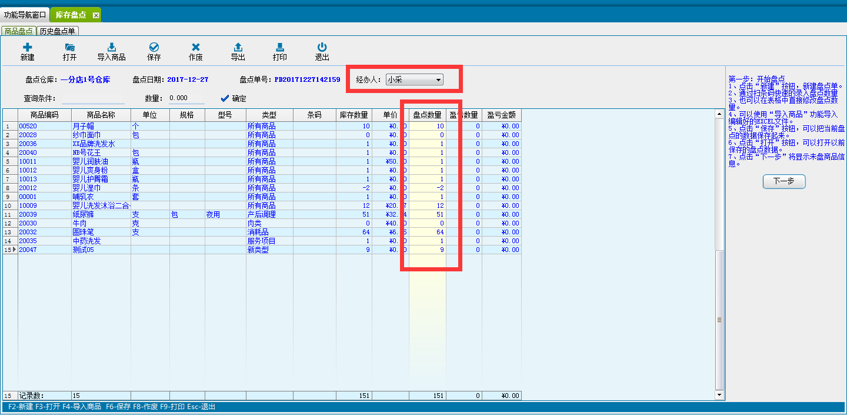Image resolution: width=847 pixels, height=415 pixels.
Task: Export data using 导出 icon
Action: (238, 48)
